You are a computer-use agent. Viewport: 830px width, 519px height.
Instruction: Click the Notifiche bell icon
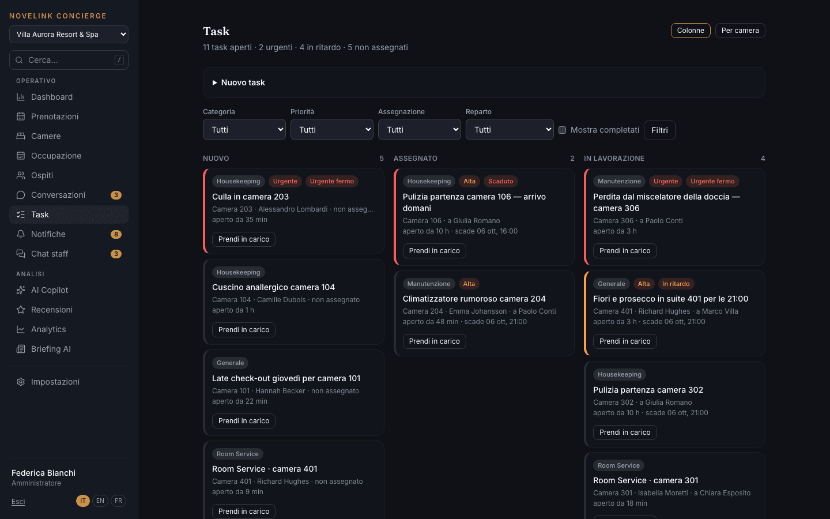coord(21,234)
